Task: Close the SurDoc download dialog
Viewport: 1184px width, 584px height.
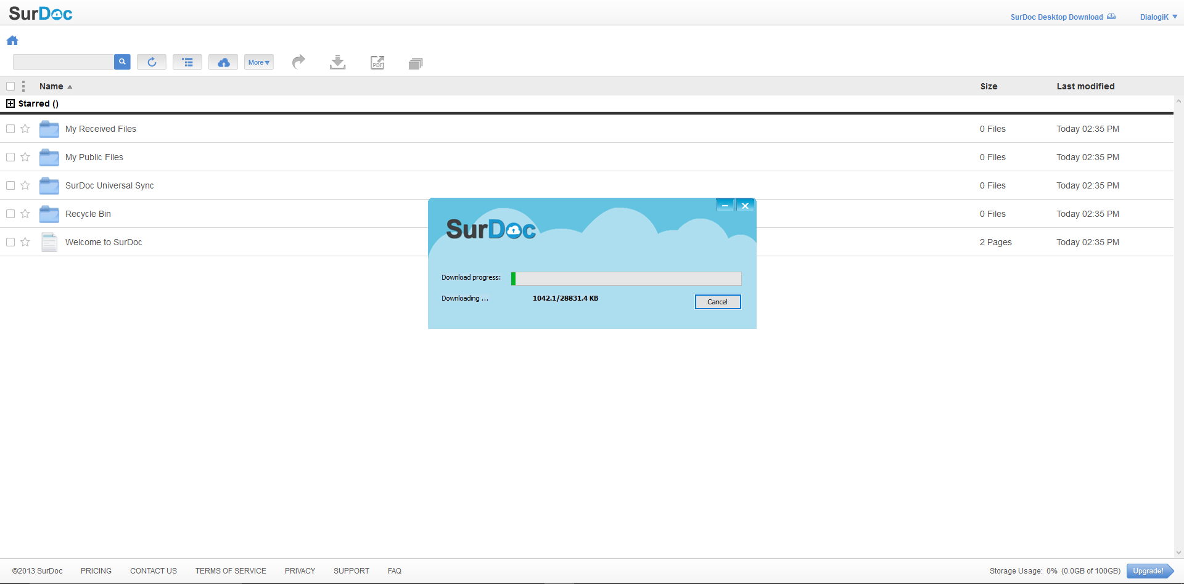Action: pos(745,205)
